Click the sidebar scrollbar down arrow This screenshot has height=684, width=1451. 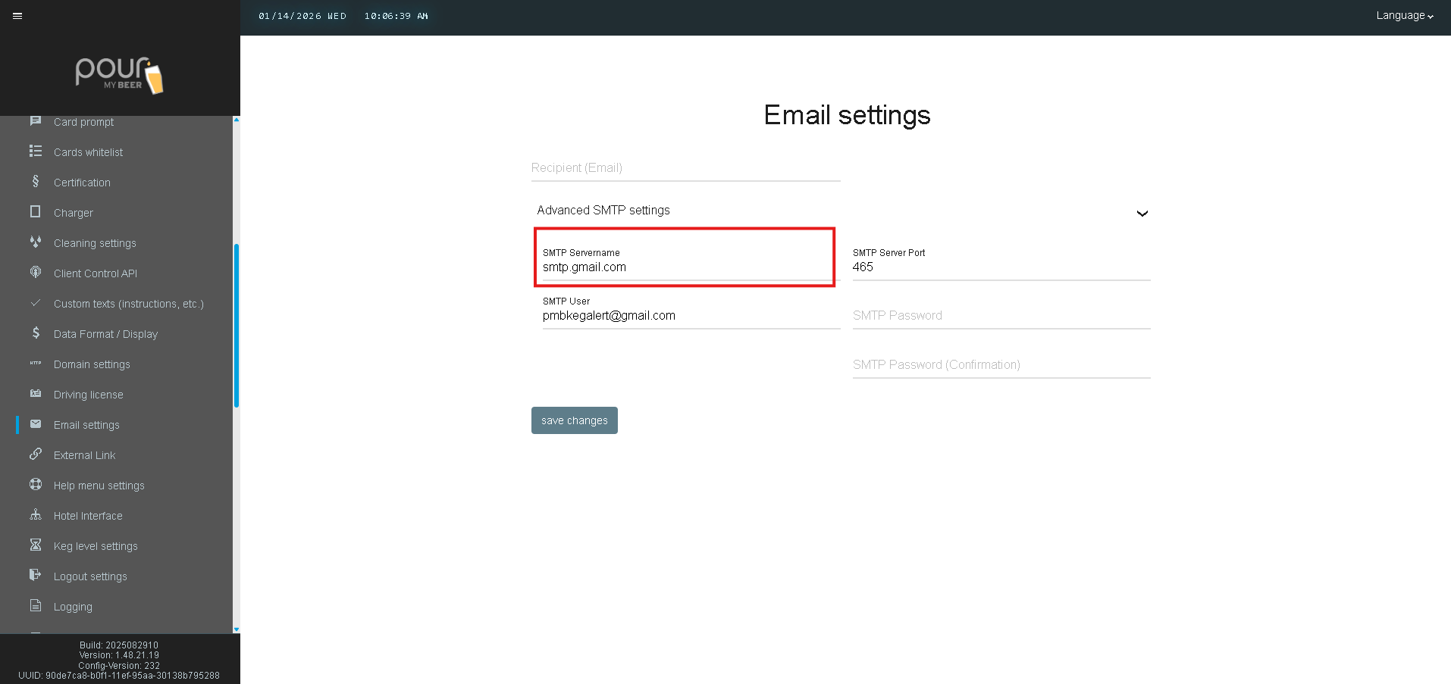coord(237,629)
